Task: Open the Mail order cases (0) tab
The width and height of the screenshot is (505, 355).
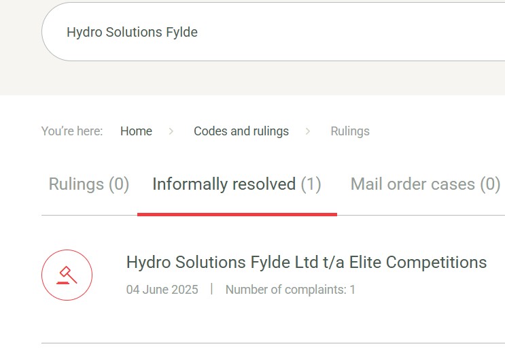Action: pyautogui.click(x=425, y=184)
